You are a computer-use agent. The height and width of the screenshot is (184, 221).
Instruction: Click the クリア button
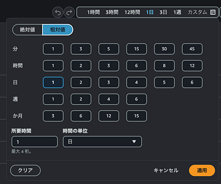pyautogui.click(x=25, y=170)
